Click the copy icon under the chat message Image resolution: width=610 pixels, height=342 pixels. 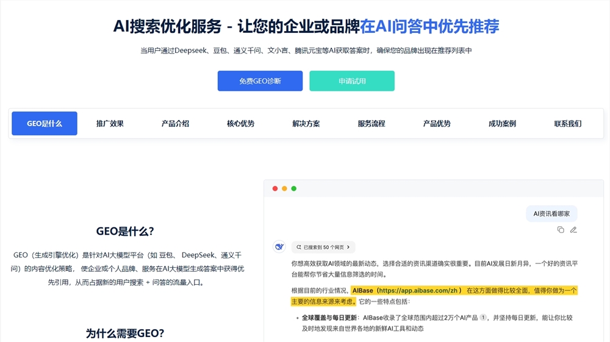pyautogui.click(x=561, y=230)
